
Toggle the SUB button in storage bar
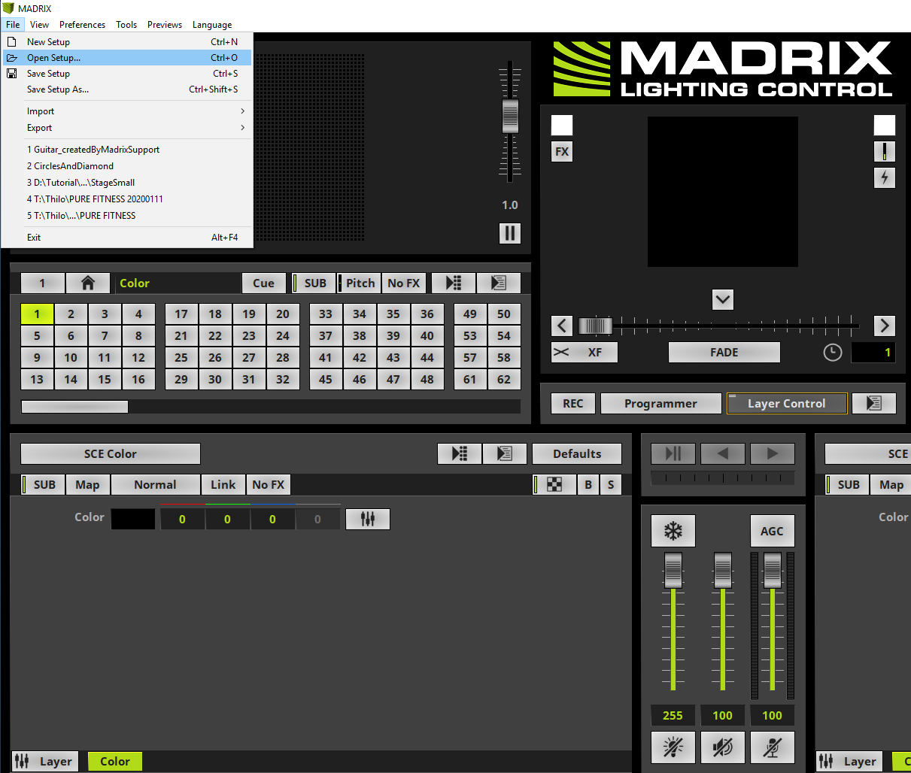(x=314, y=283)
